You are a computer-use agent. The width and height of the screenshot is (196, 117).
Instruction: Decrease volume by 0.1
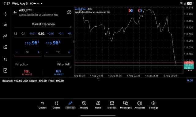[23, 34]
